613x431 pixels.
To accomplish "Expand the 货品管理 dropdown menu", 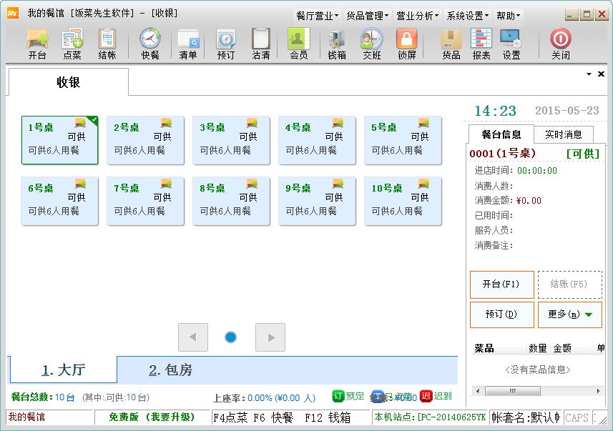I will point(367,15).
